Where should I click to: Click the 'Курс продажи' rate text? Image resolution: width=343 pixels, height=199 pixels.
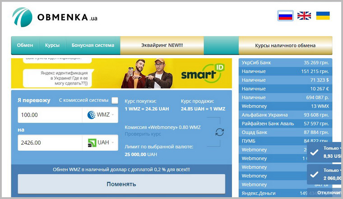(x=203, y=105)
